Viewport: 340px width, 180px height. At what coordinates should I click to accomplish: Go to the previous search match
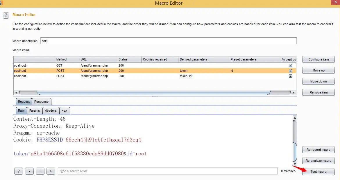click(x=29, y=171)
